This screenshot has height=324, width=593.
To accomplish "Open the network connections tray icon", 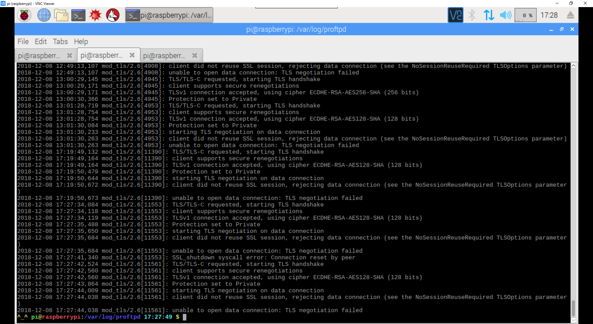I will click(489, 15).
